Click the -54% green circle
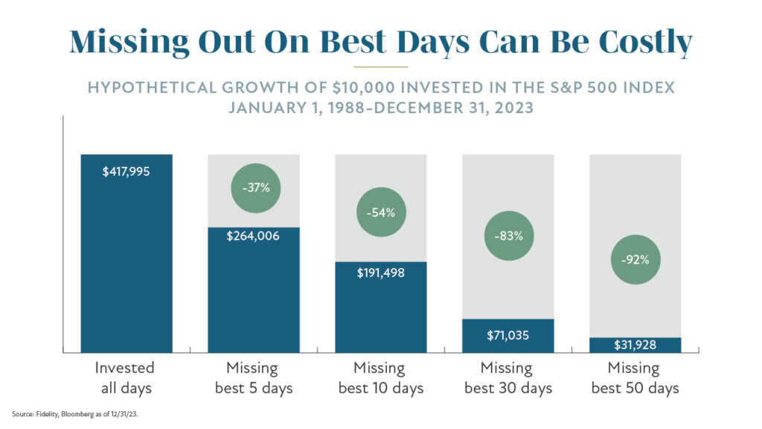 coord(381,212)
